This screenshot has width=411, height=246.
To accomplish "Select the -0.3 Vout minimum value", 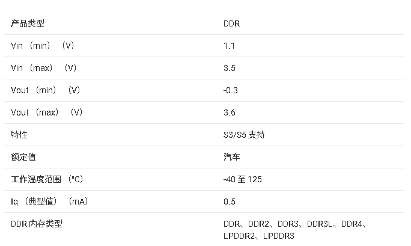I will tap(230, 90).
